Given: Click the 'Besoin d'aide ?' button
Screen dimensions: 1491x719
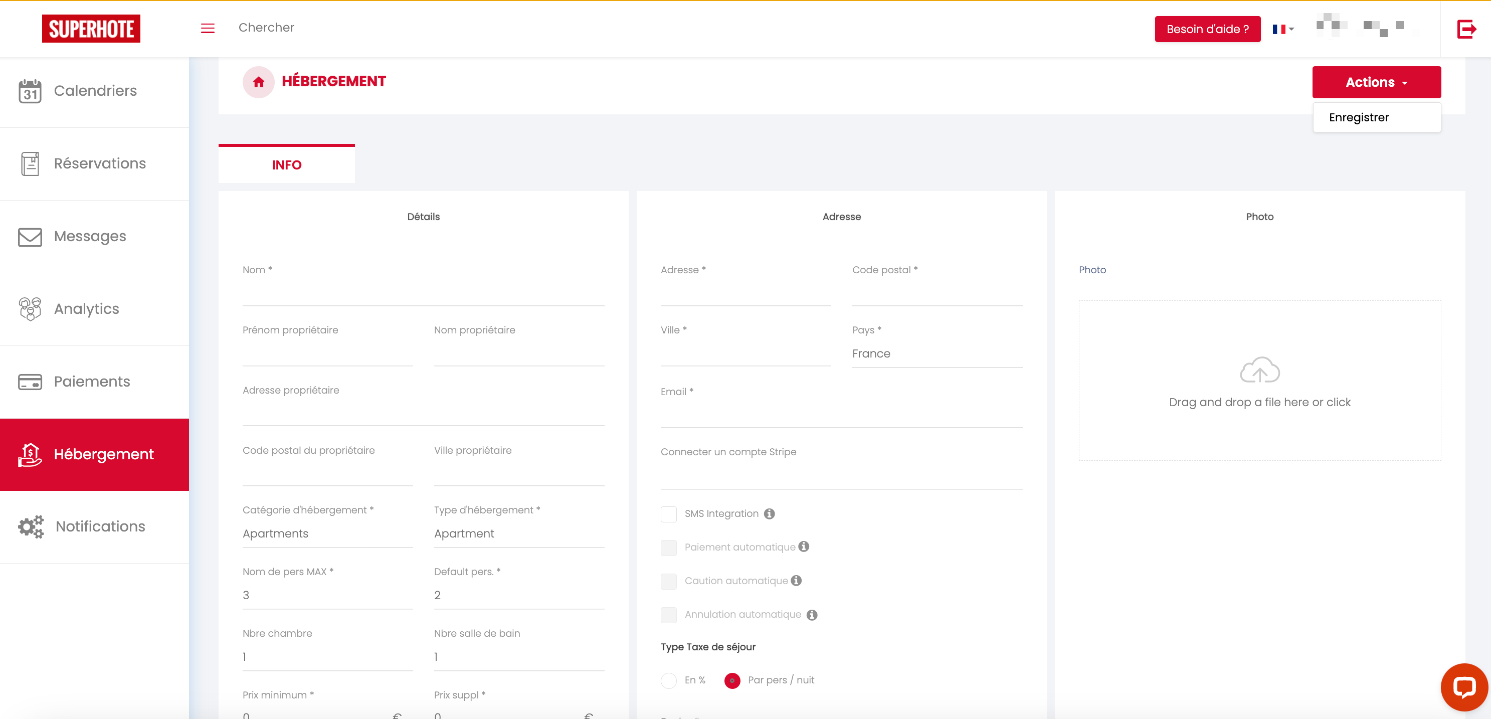Looking at the screenshot, I should (x=1207, y=29).
